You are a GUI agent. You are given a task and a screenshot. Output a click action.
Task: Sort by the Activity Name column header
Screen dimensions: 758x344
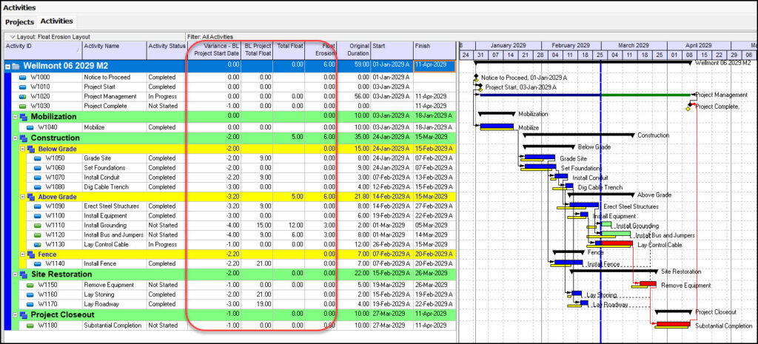click(x=114, y=50)
